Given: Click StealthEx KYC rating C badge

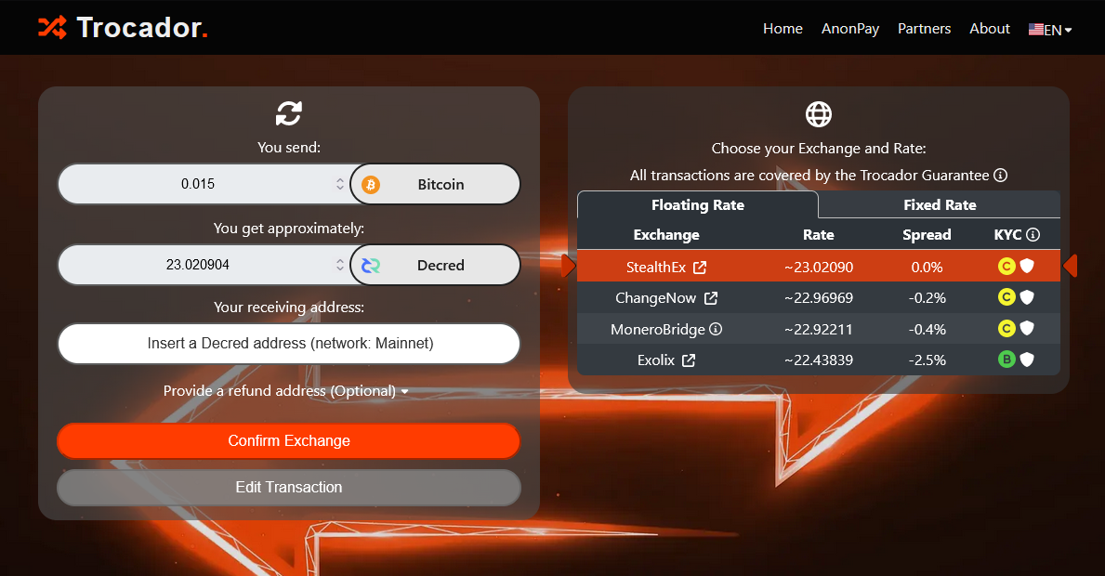Looking at the screenshot, I should coord(1007,267).
